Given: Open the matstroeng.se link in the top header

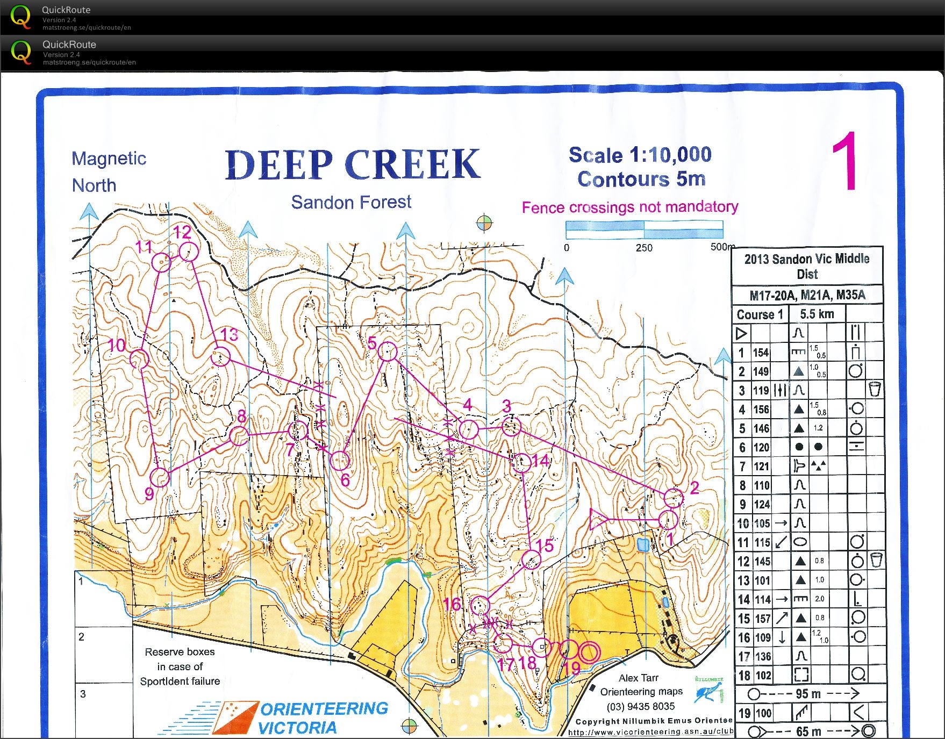Looking at the screenshot, I should (86, 27).
